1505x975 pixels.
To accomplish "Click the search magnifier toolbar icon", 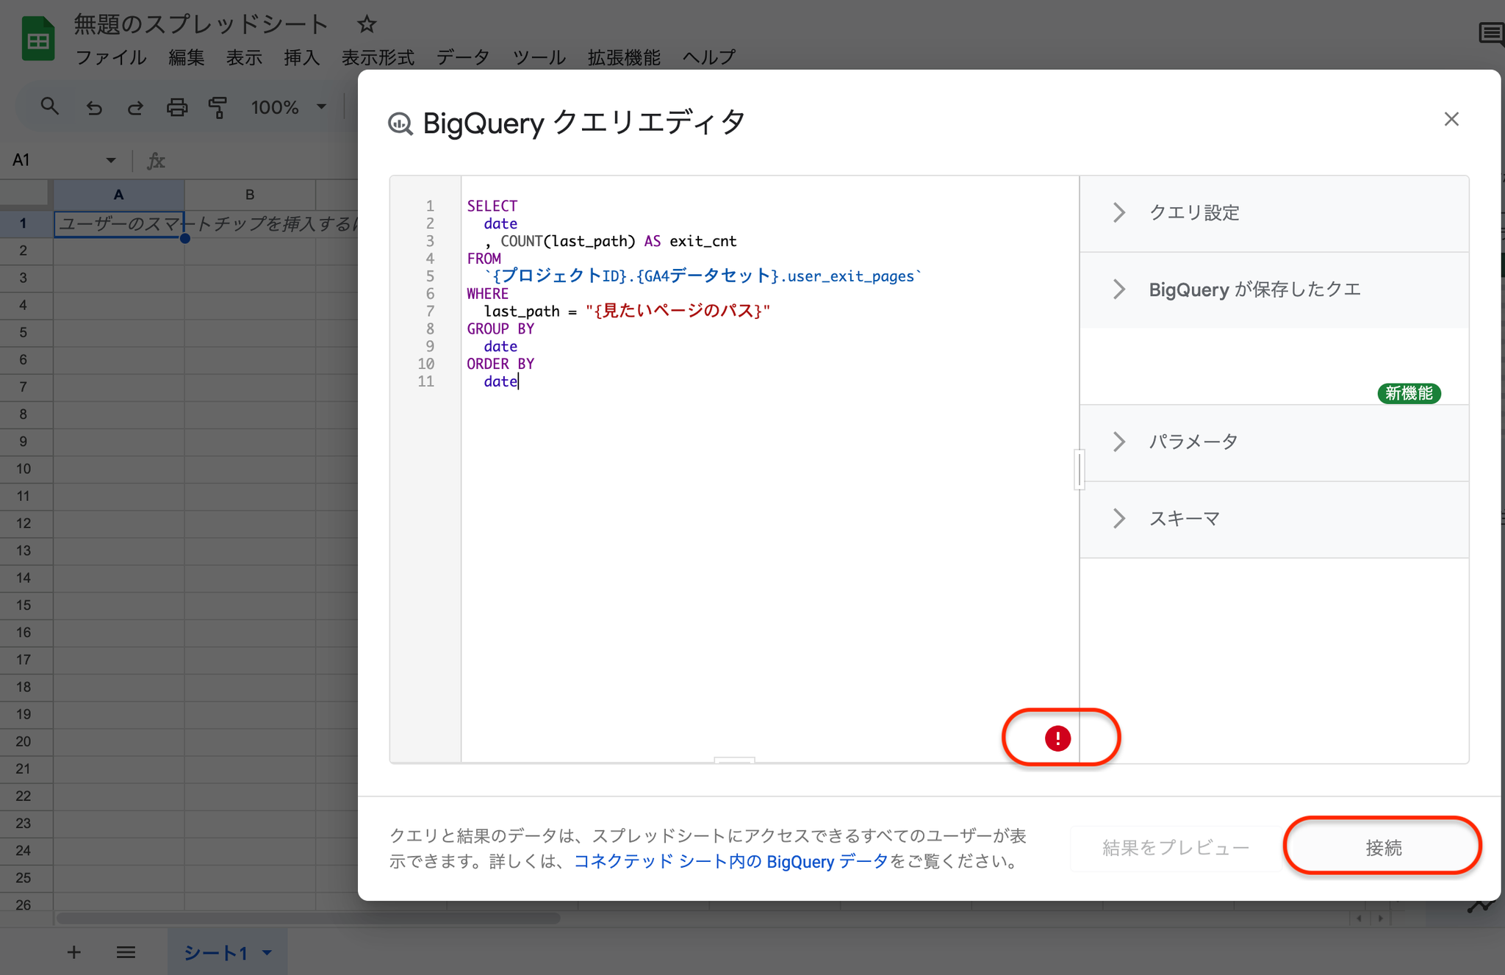I will 49,107.
